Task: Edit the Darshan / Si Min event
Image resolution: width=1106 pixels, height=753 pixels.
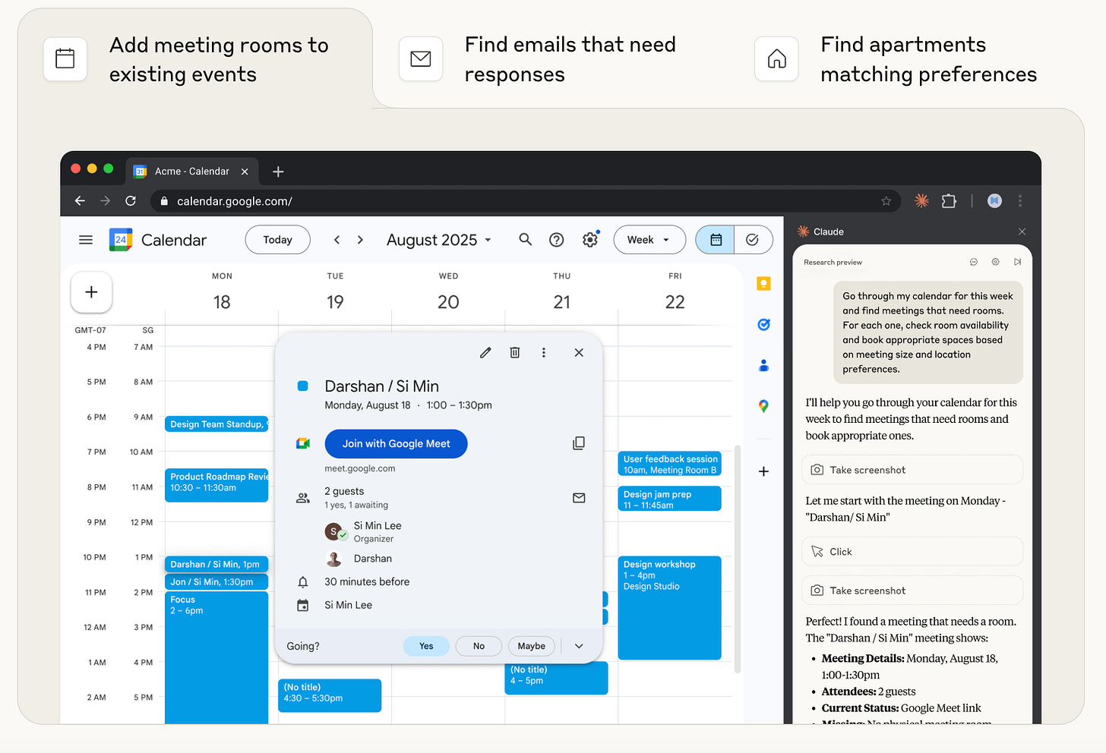Action: (x=485, y=352)
